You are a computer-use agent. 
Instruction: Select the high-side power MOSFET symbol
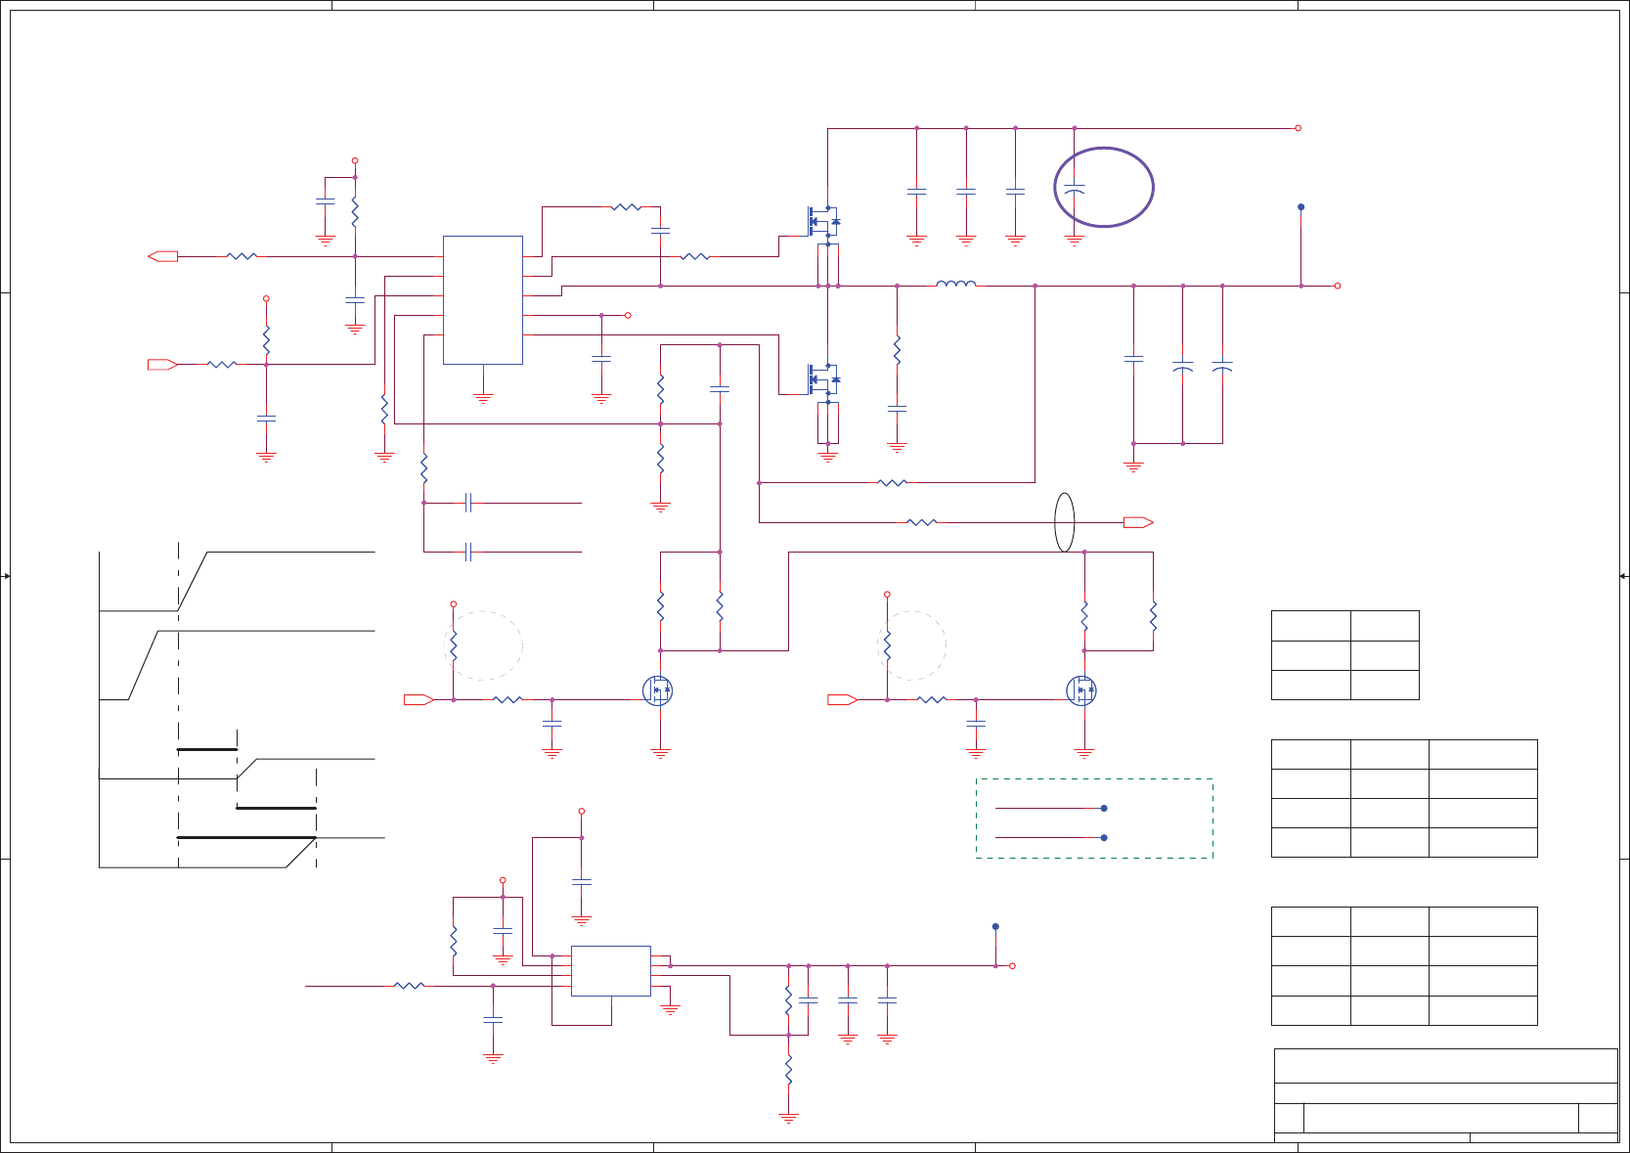pyautogui.click(x=823, y=221)
